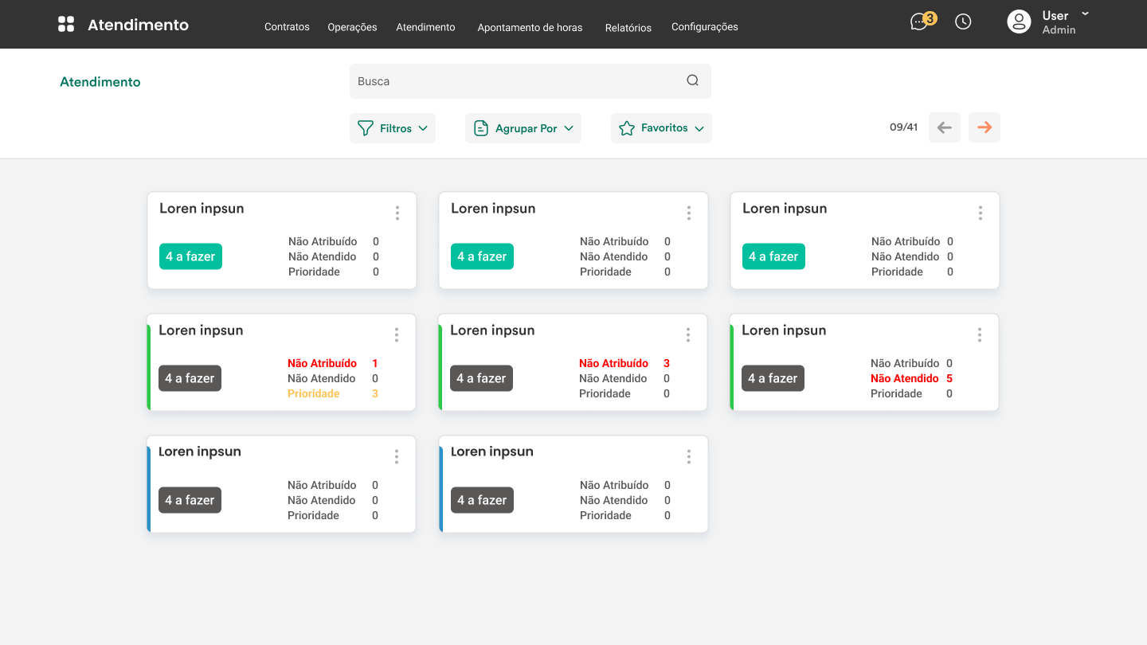Screen dimensions: 1147x645
Task: Expand the Agrupar Por dropdown
Action: [523, 128]
